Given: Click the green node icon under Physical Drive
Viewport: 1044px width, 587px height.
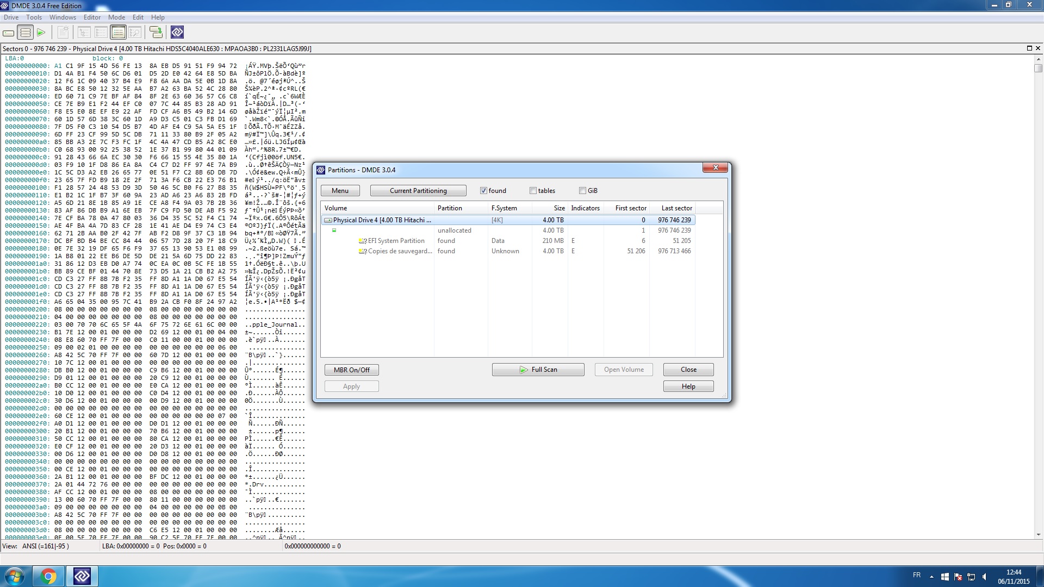Looking at the screenshot, I should (x=334, y=230).
